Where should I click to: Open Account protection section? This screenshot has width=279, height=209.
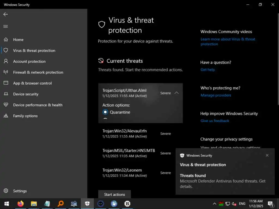pos(29,61)
